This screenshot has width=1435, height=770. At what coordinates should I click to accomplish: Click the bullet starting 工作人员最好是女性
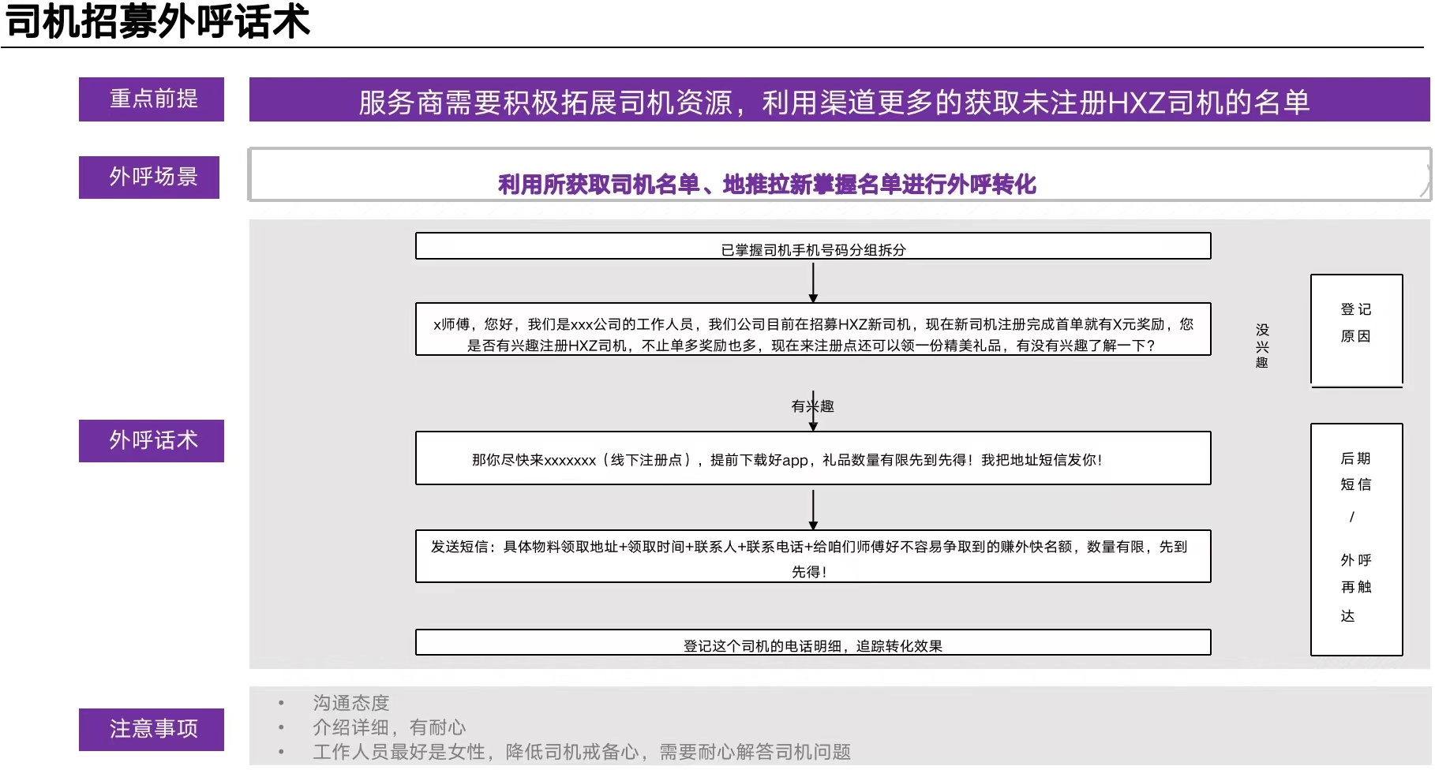click(x=582, y=752)
